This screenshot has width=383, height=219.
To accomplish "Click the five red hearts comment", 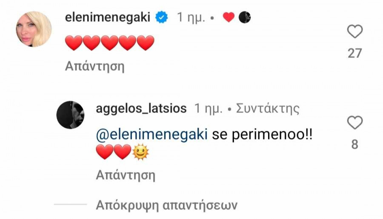I will tap(110, 43).
